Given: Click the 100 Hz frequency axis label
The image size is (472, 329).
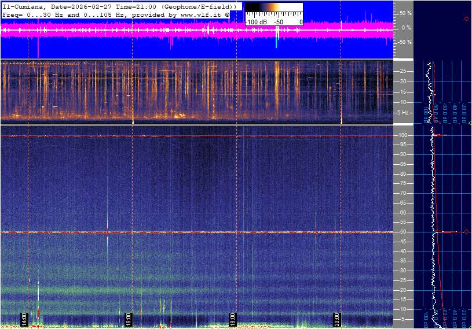Looking at the screenshot, I should [x=404, y=135].
